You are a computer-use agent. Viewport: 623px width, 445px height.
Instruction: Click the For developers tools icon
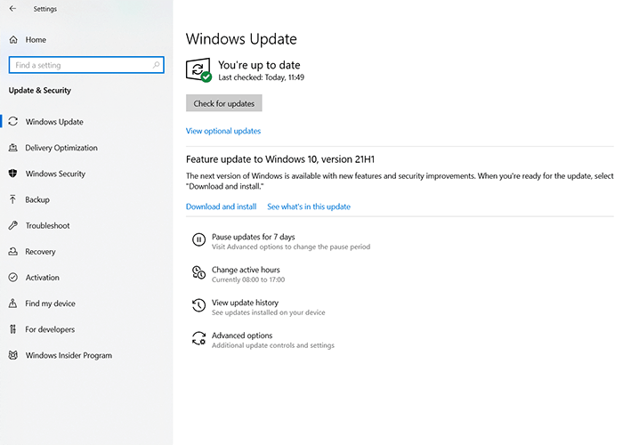pyautogui.click(x=13, y=329)
